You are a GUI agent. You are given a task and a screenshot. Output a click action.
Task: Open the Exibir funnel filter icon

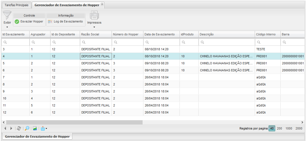point(7,15)
